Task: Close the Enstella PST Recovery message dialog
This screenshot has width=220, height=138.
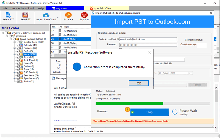Action: click(x=149, y=52)
